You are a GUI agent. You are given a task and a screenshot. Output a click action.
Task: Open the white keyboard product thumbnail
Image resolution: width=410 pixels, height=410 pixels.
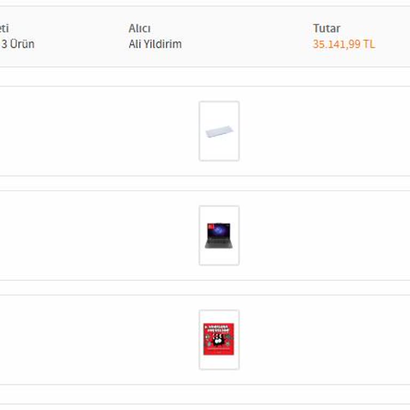coord(219,131)
